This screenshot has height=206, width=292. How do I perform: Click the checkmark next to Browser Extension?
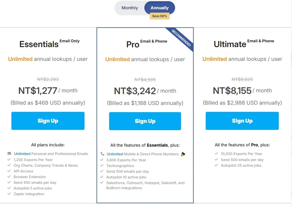click(x=9, y=177)
